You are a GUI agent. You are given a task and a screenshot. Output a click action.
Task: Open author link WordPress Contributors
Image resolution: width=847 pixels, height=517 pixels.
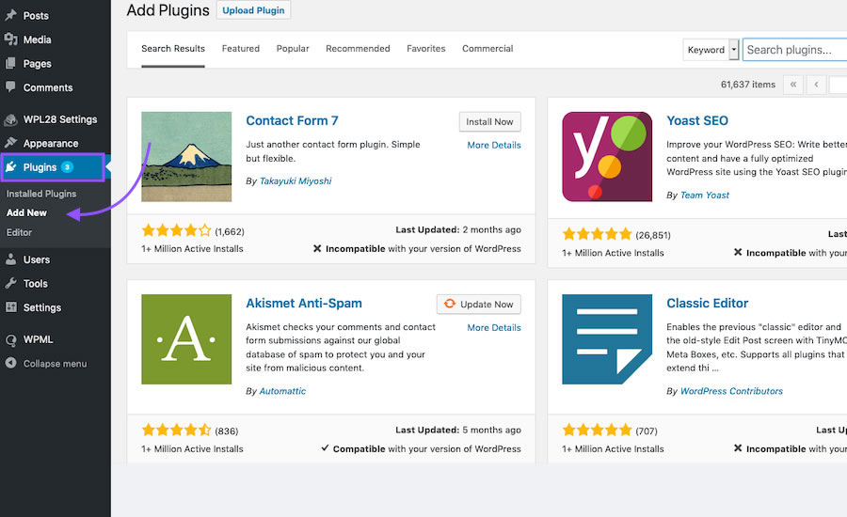(x=731, y=391)
